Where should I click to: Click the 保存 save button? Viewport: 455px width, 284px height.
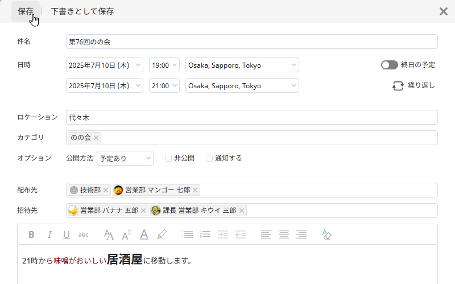[26, 11]
